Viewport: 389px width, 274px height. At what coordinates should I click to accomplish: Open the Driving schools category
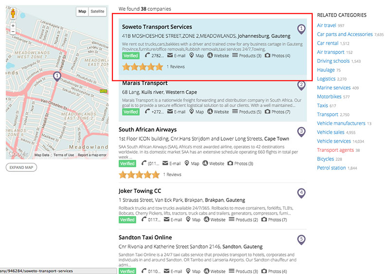point(333,61)
